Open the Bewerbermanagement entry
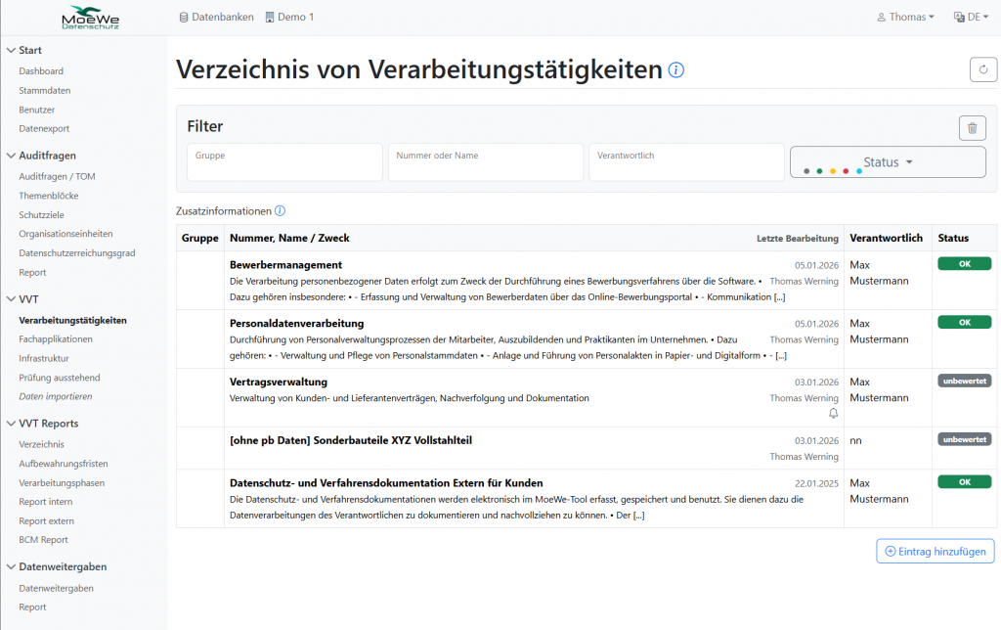 (285, 264)
